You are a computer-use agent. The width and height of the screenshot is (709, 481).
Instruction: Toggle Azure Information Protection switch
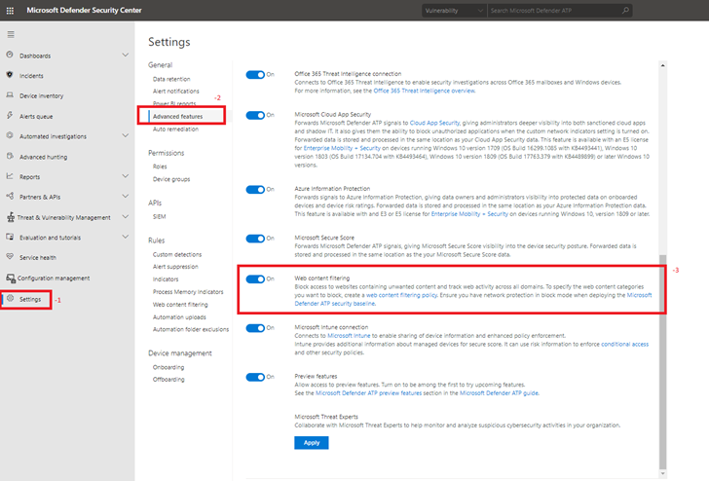click(255, 190)
